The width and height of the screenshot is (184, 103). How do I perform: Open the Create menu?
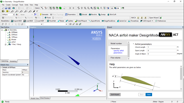(x=8, y=5)
